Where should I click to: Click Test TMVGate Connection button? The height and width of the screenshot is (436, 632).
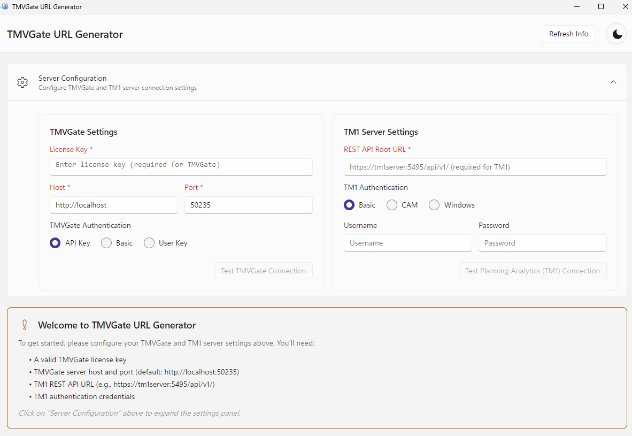tap(263, 271)
